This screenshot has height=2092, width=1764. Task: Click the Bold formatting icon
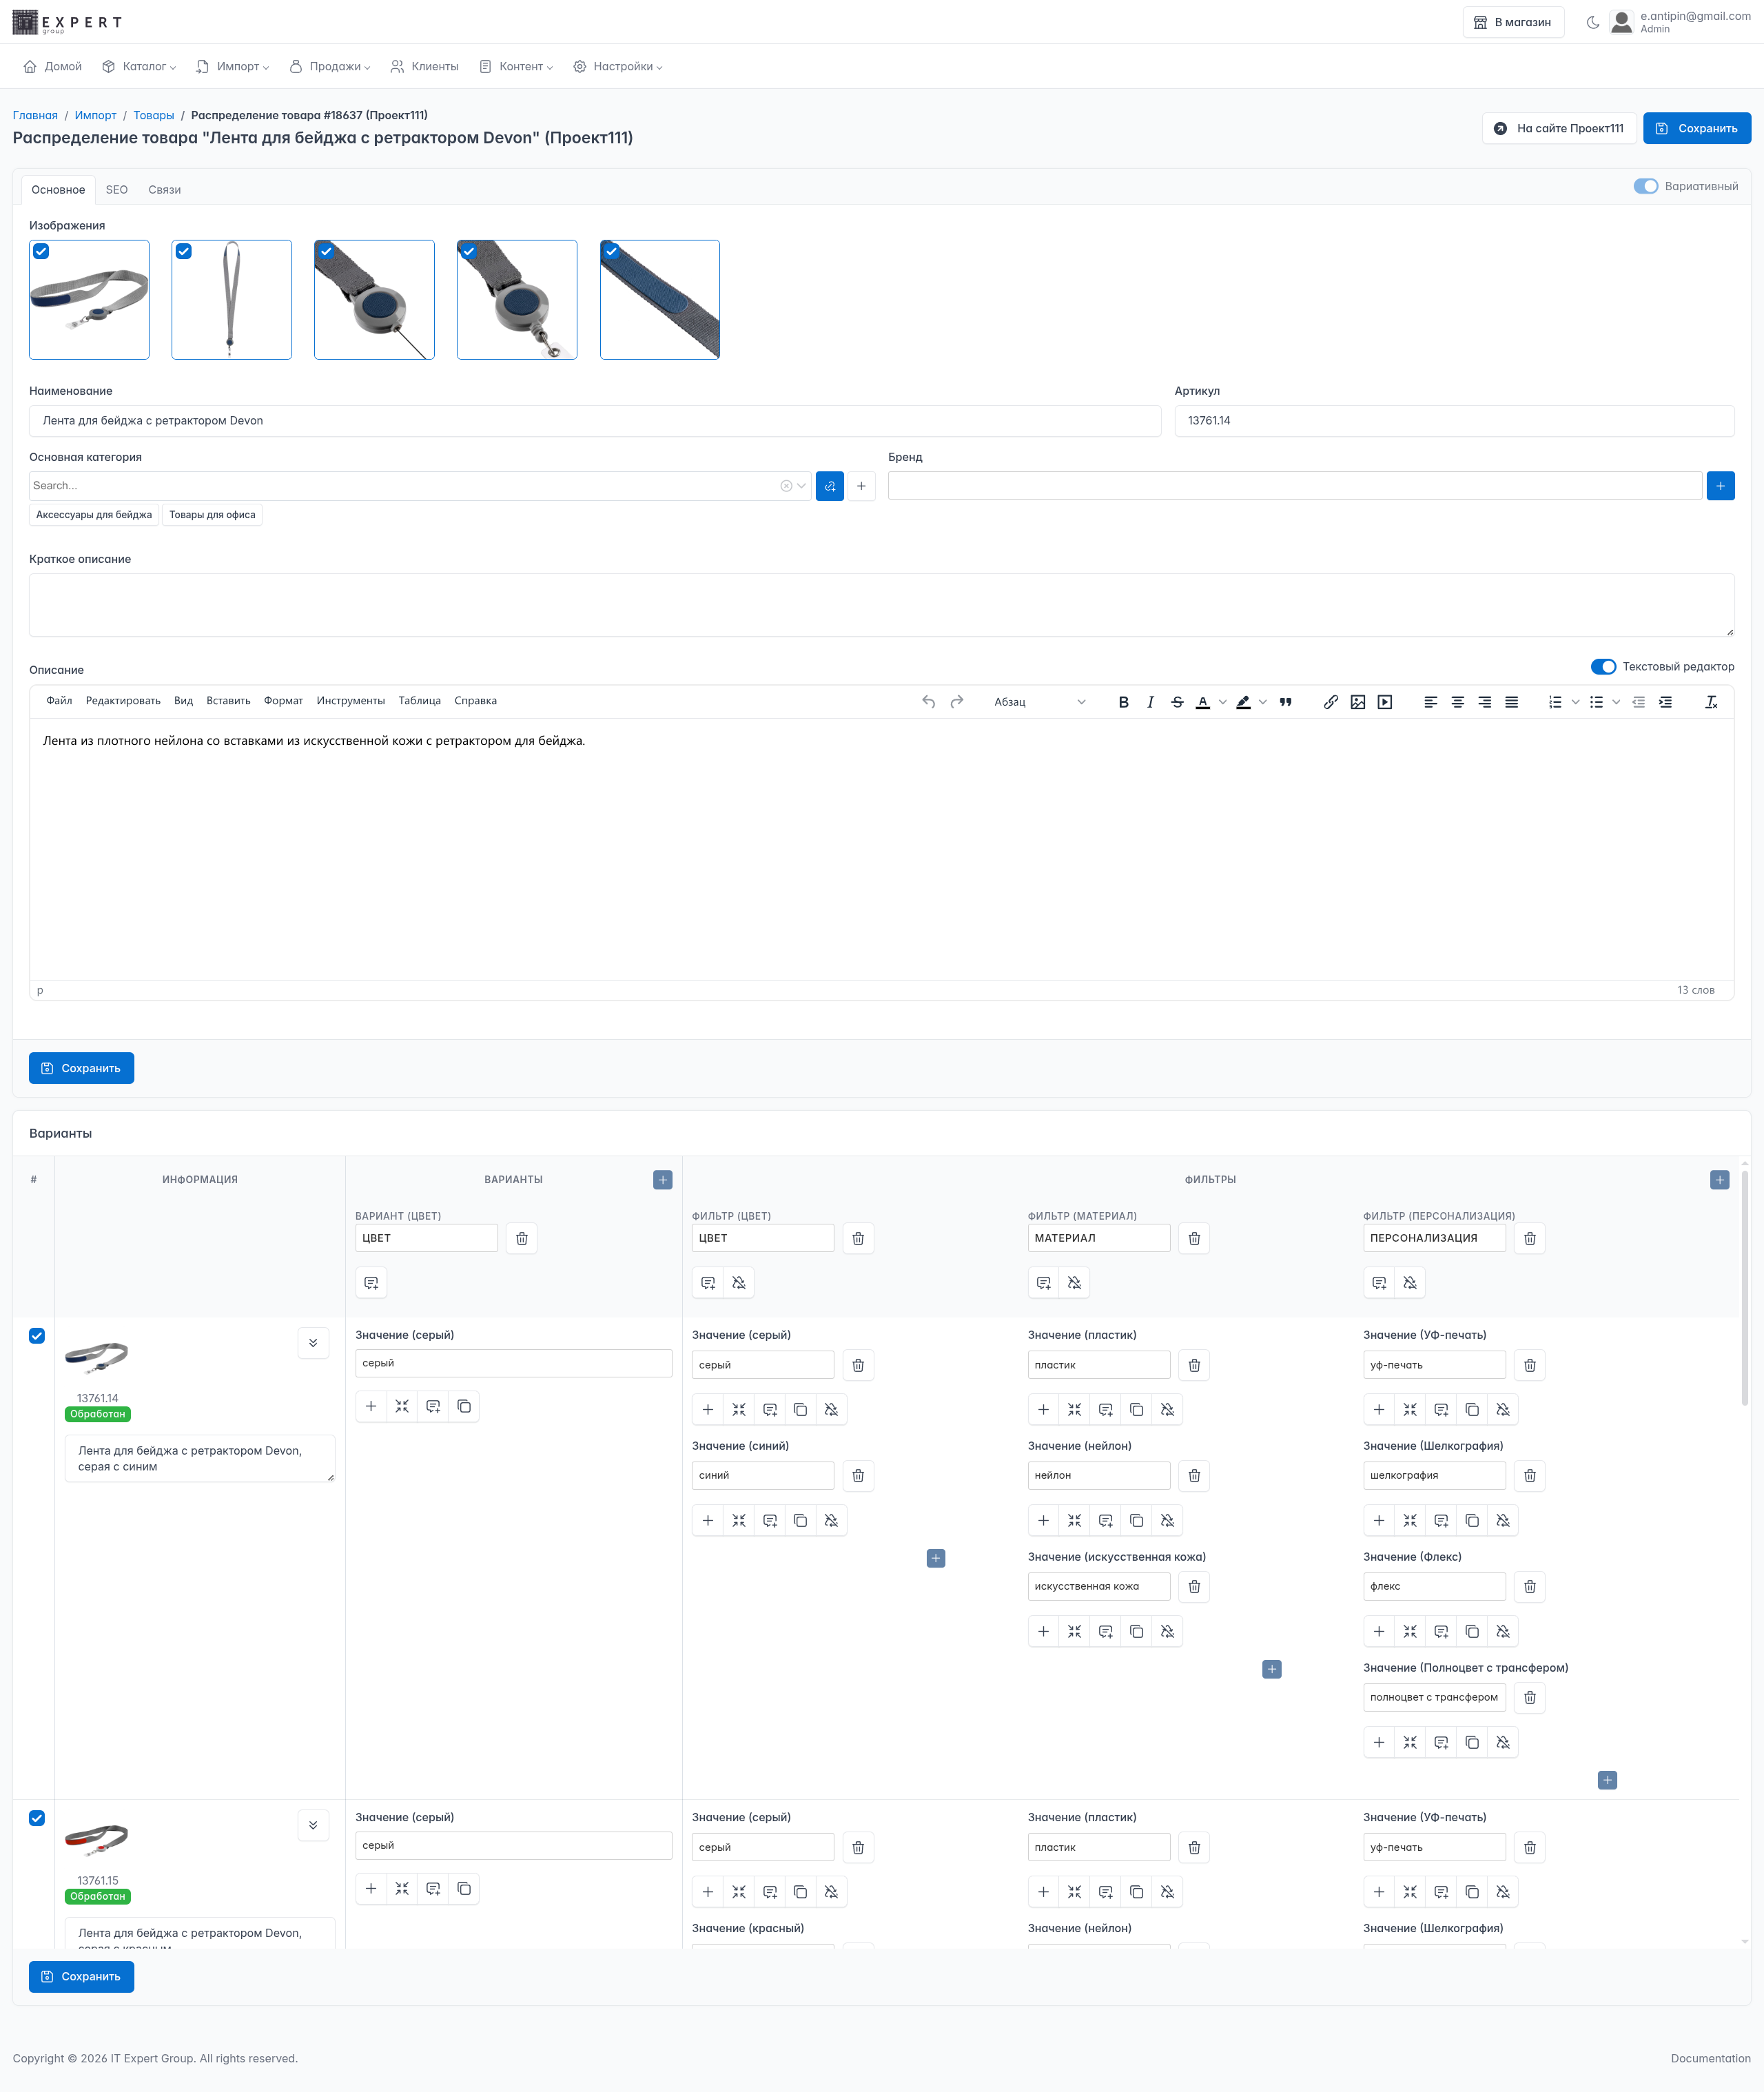click(x=1123, y=702)
